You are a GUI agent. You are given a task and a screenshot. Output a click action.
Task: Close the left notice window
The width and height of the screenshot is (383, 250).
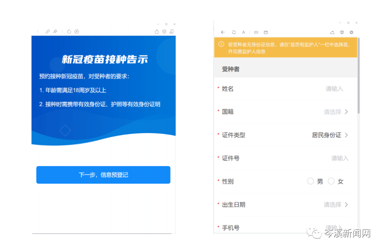click(x=174, y=24)
